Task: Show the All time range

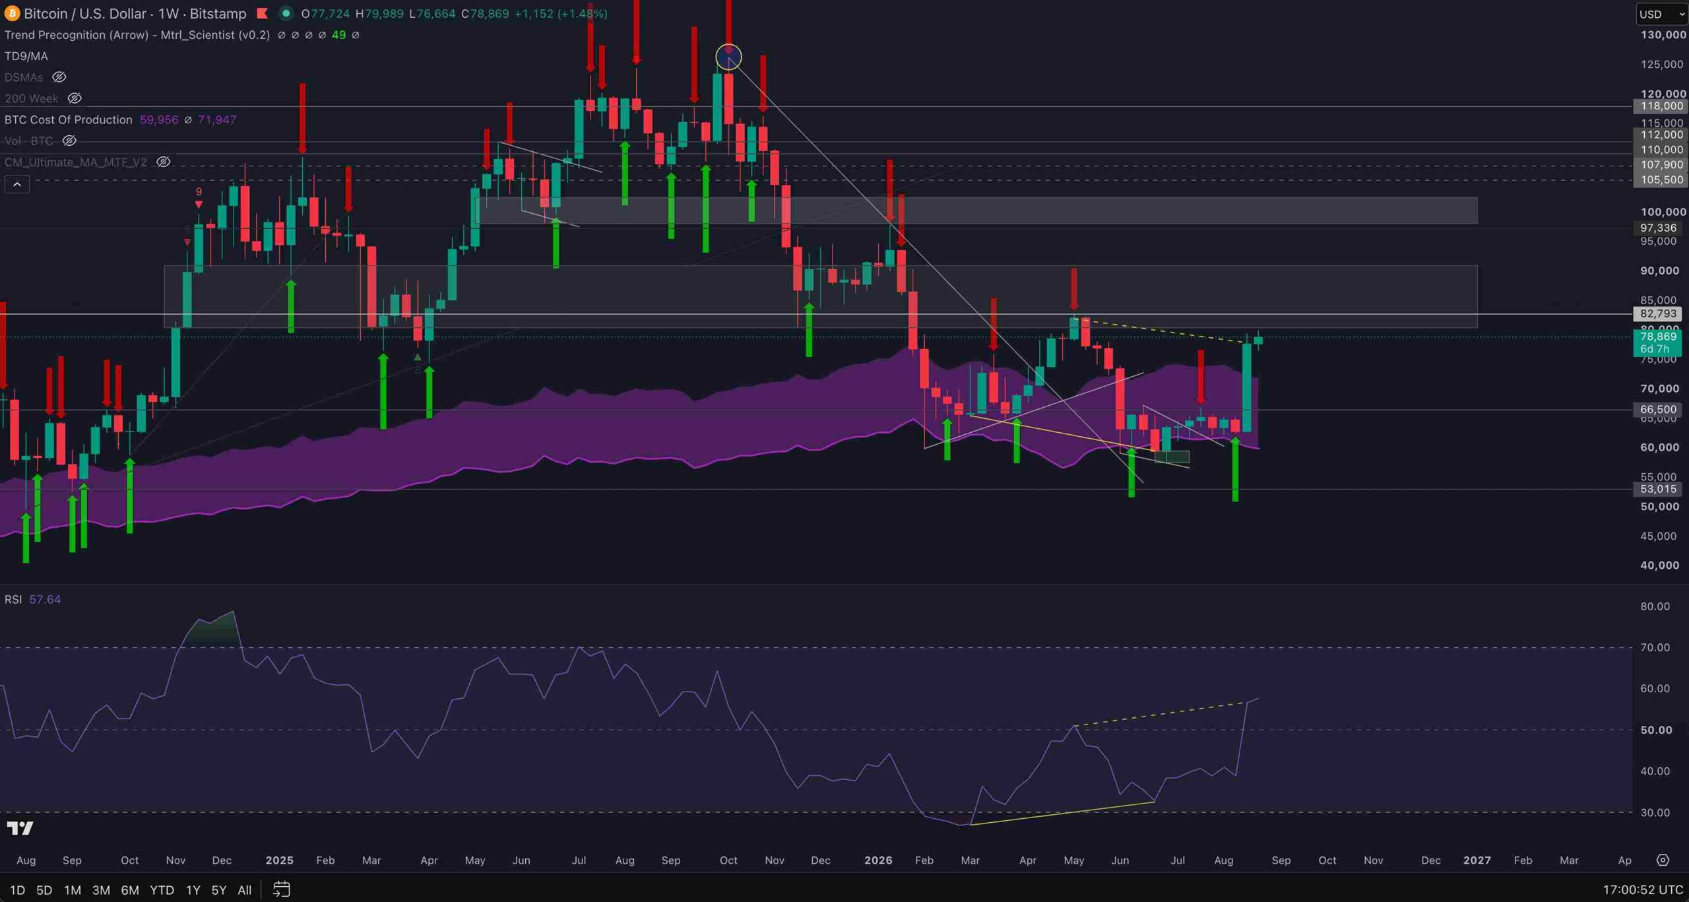Action: click(x=244, y=890)
